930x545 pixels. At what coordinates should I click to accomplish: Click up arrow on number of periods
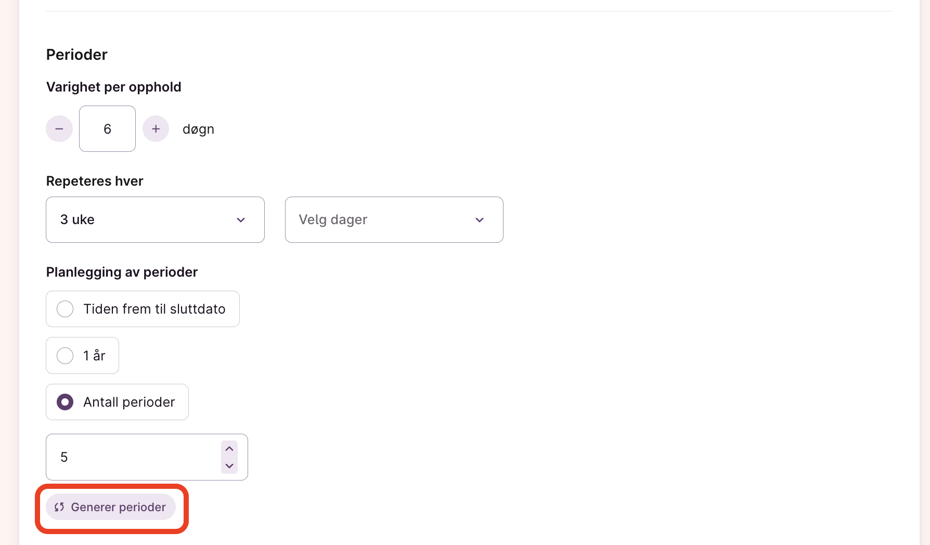(229, 448)
